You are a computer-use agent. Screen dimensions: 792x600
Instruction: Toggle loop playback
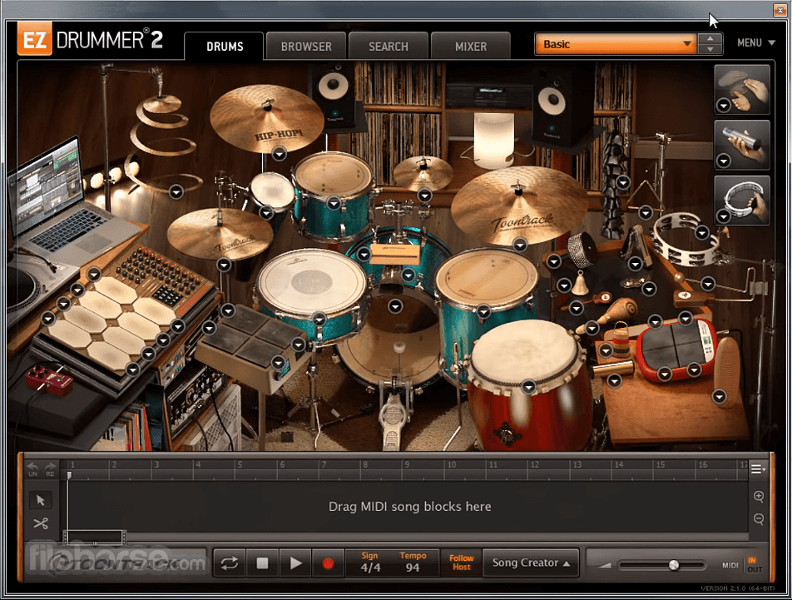(230, 563)
